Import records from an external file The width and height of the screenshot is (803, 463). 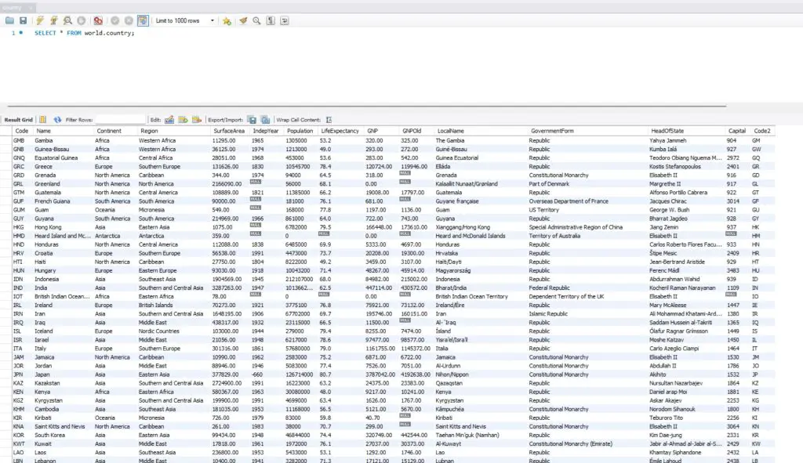pyautogui.click(x=265, y=120)
